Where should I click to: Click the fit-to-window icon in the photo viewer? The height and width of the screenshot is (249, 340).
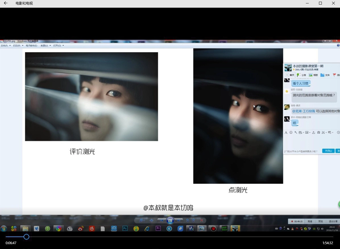151,220
